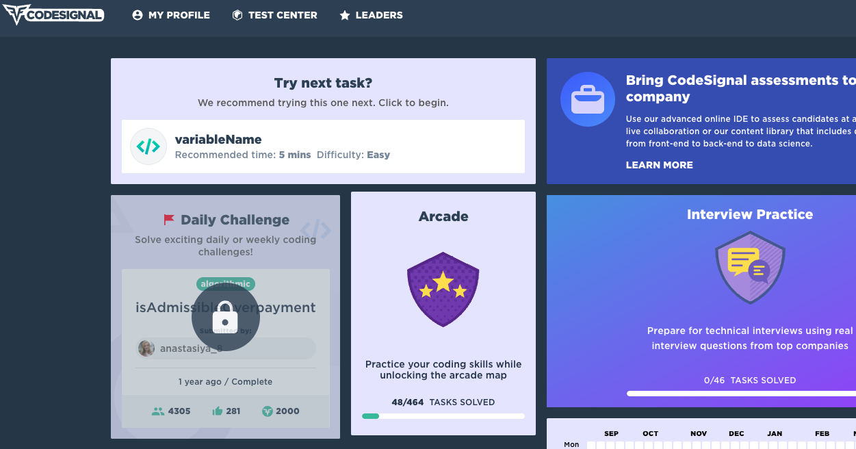This screenshot has height=449, width=856.
Task: Open the My Profile menu item
Action: (x=171, y=15)
